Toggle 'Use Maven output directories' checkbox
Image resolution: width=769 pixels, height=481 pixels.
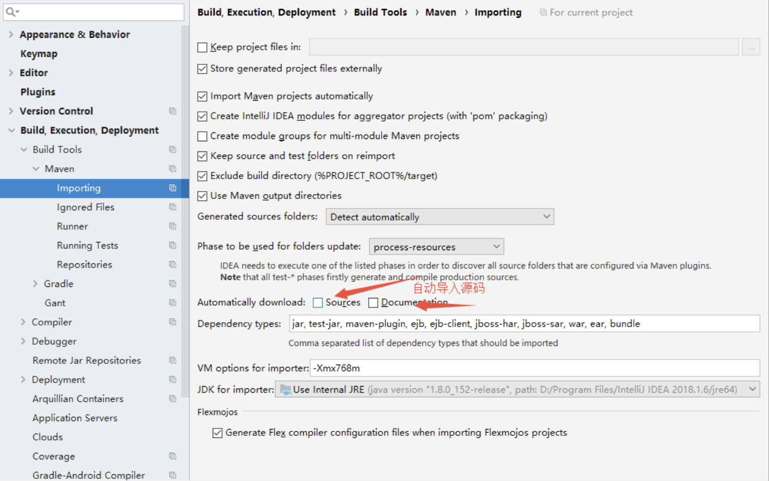[x=202, y=196]
